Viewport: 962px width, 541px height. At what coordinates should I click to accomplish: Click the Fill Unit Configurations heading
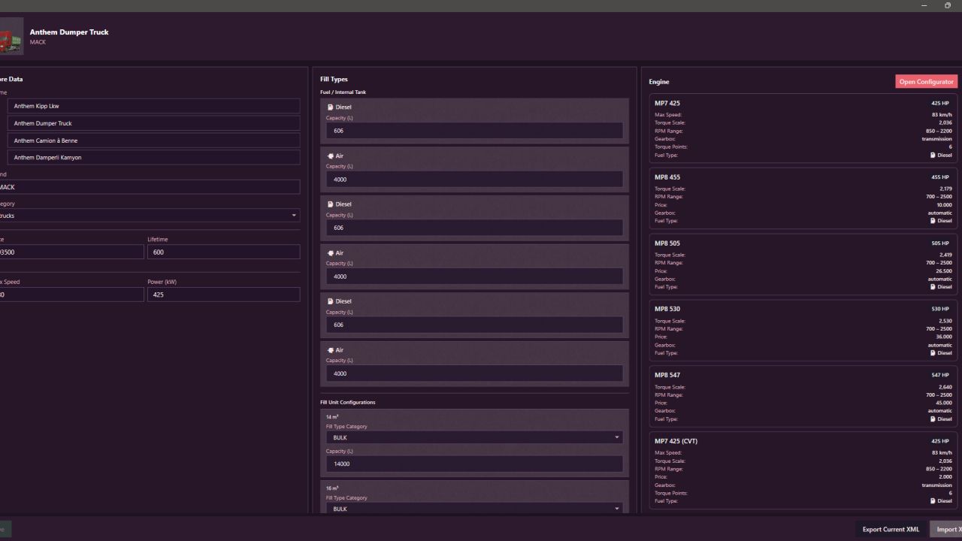coord(347,402)
